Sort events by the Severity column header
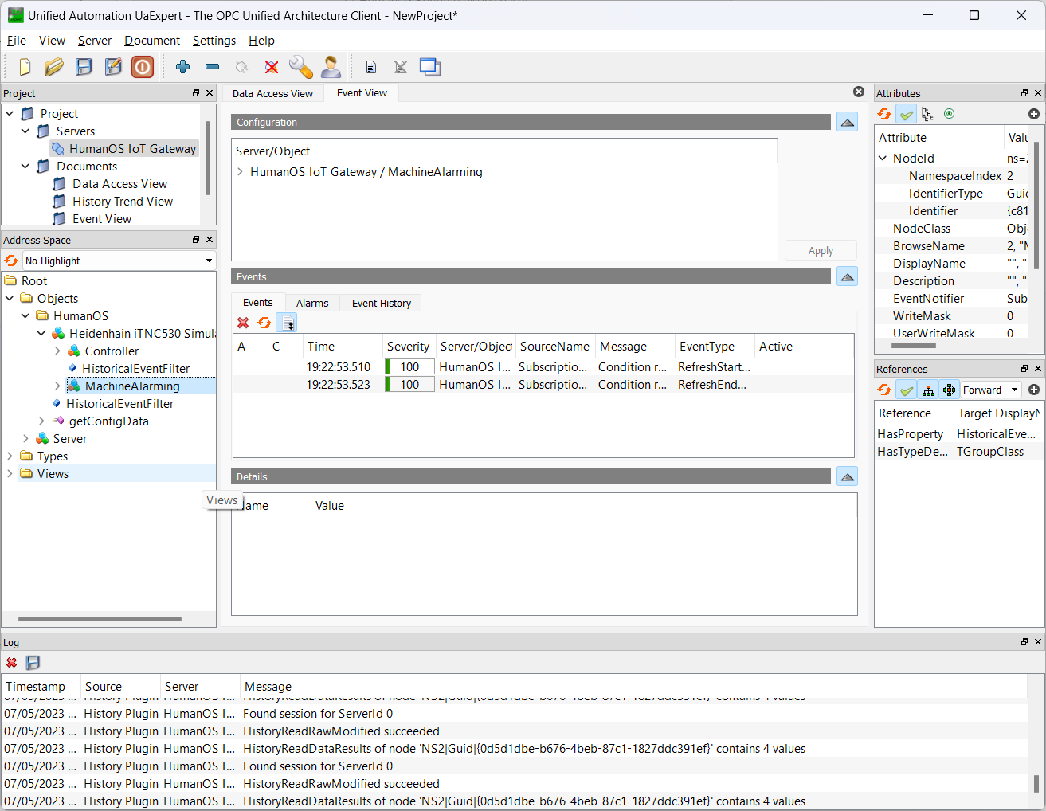The width and height of the screenshot is (1046, 811). point(408,347)
